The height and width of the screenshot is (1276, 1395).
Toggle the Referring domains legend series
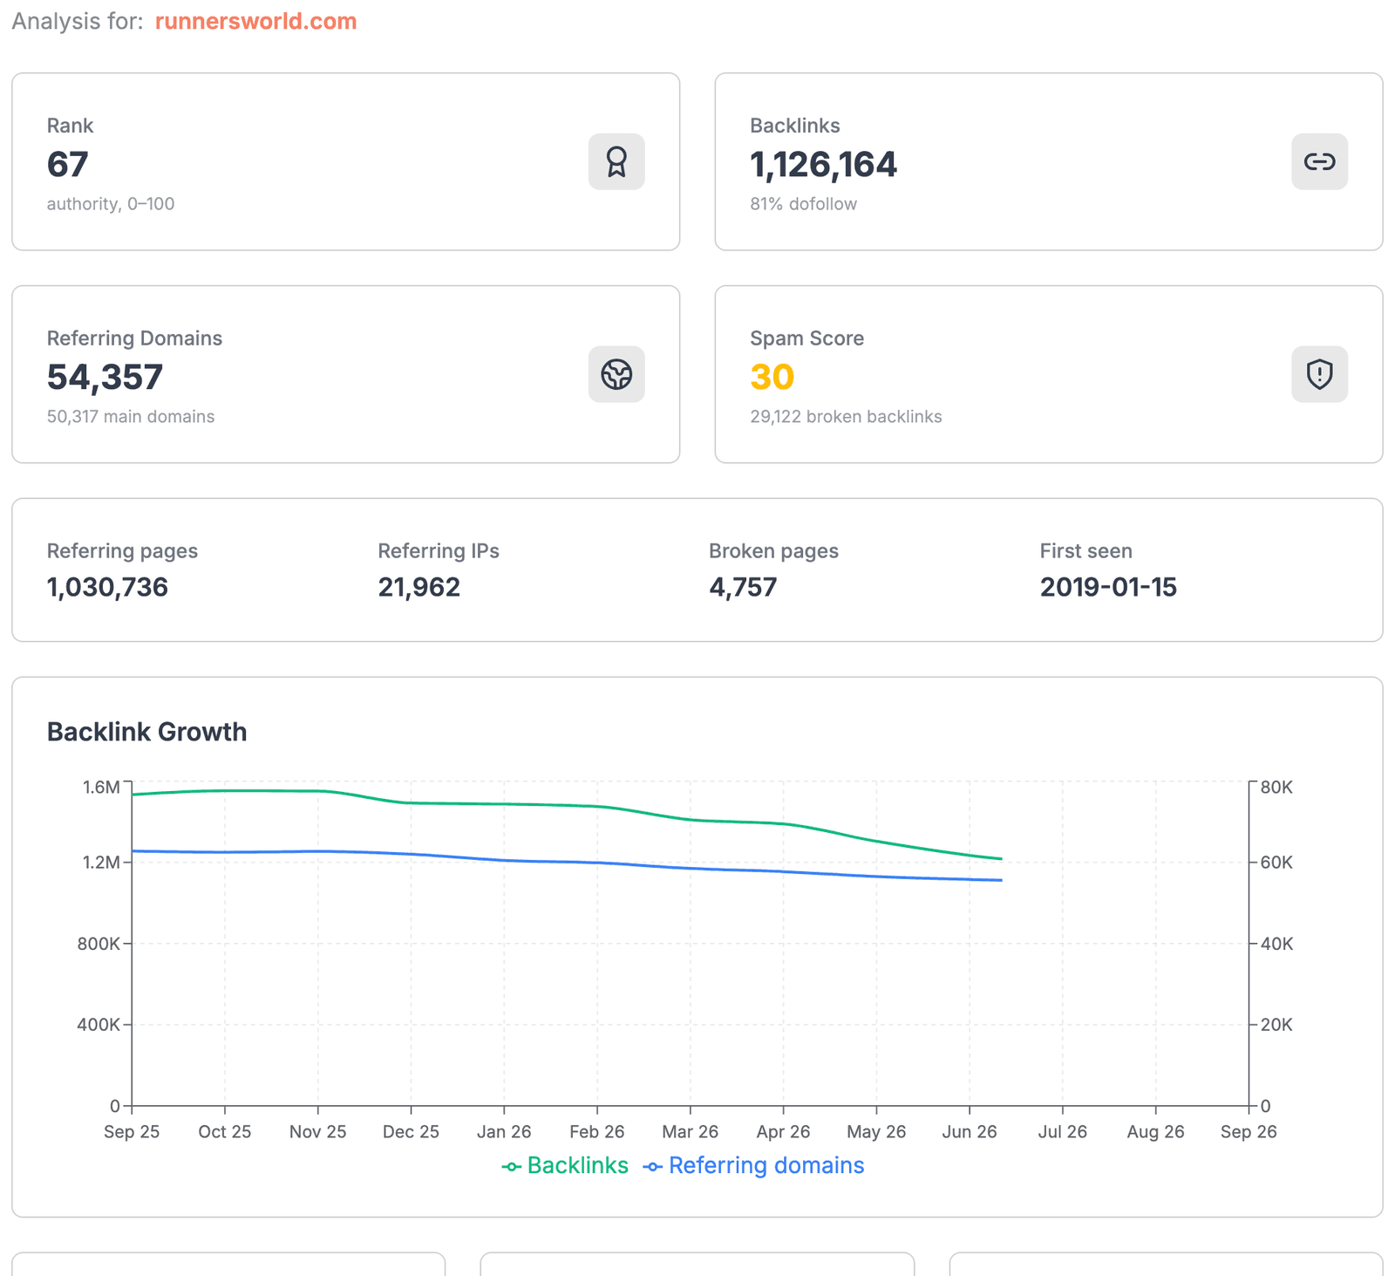tap(753, 1165)
